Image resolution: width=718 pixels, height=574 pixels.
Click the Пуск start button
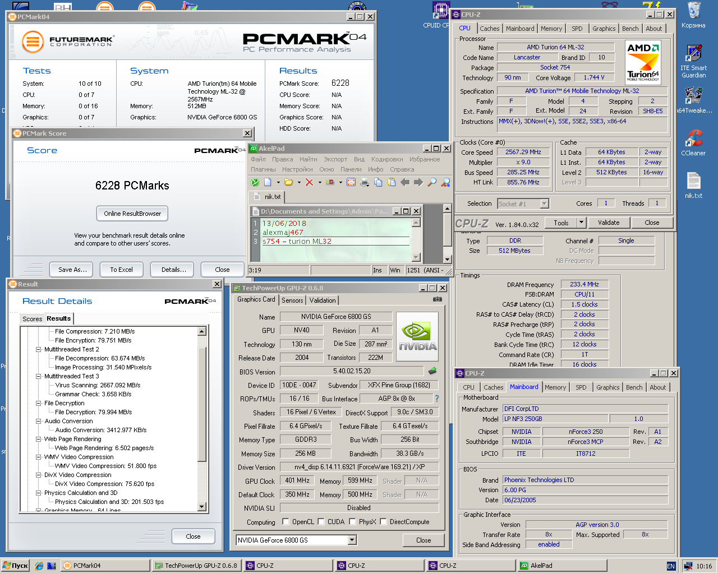click(x=16, y=566)
